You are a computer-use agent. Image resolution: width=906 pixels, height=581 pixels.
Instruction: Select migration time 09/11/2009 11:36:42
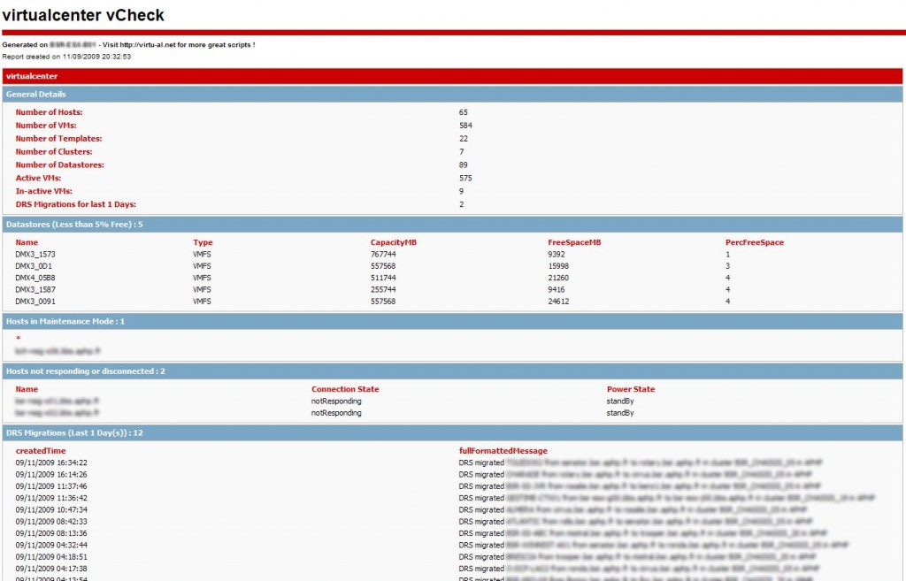51,498
